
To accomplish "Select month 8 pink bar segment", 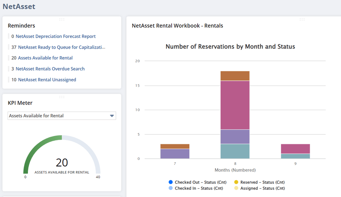I will (x=235, y=105).
